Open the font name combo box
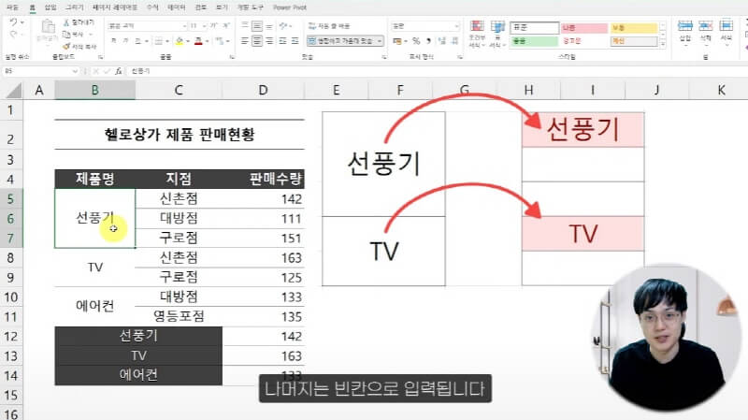 click(148, 26)
